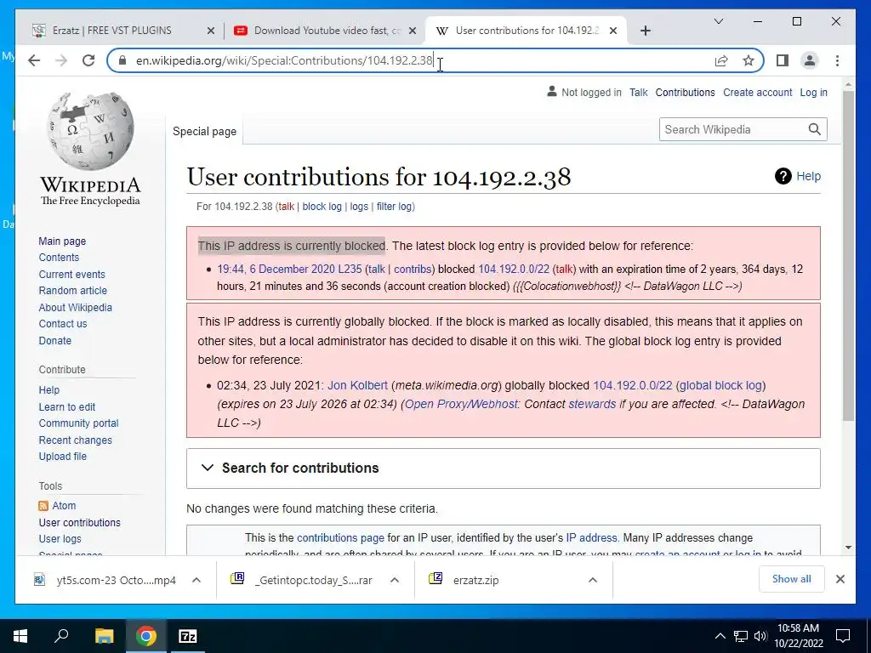The width and height of the screenshot is (871, 653).
Task: Open Random article in sidebar
Action: (x=73, y=291)
